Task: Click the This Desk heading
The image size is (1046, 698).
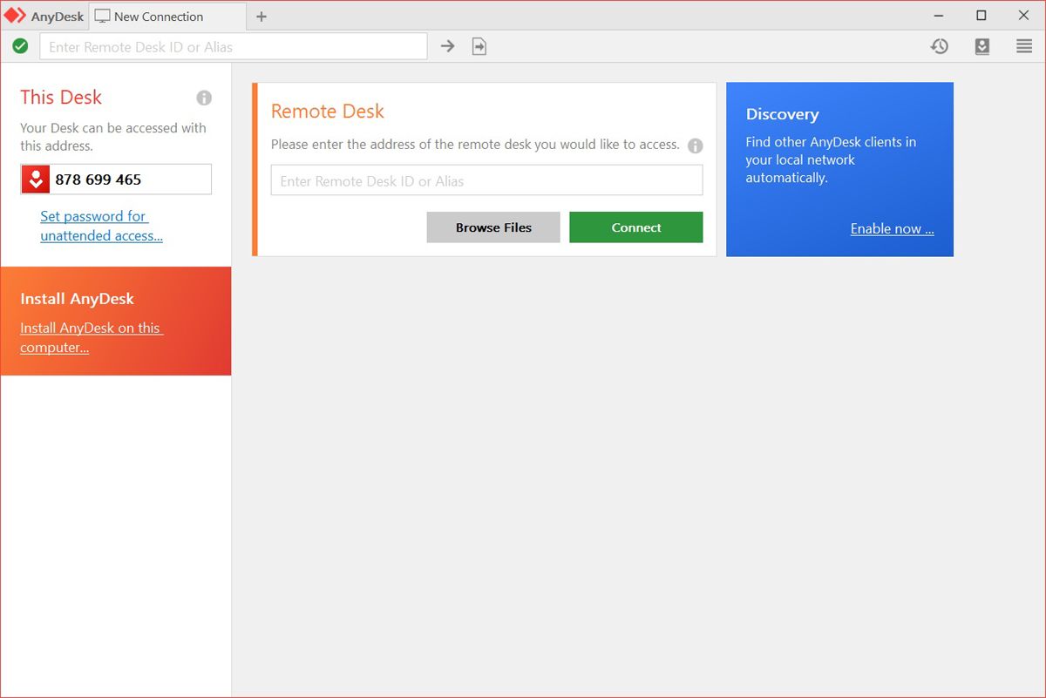Action: [61, 98]
